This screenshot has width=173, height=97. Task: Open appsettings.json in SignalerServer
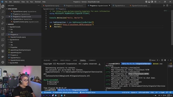[x=16, y=53]
